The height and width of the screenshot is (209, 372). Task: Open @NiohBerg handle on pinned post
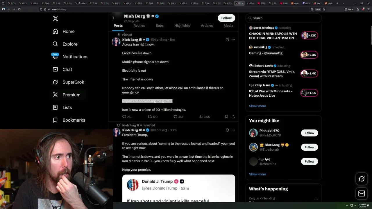159,40
